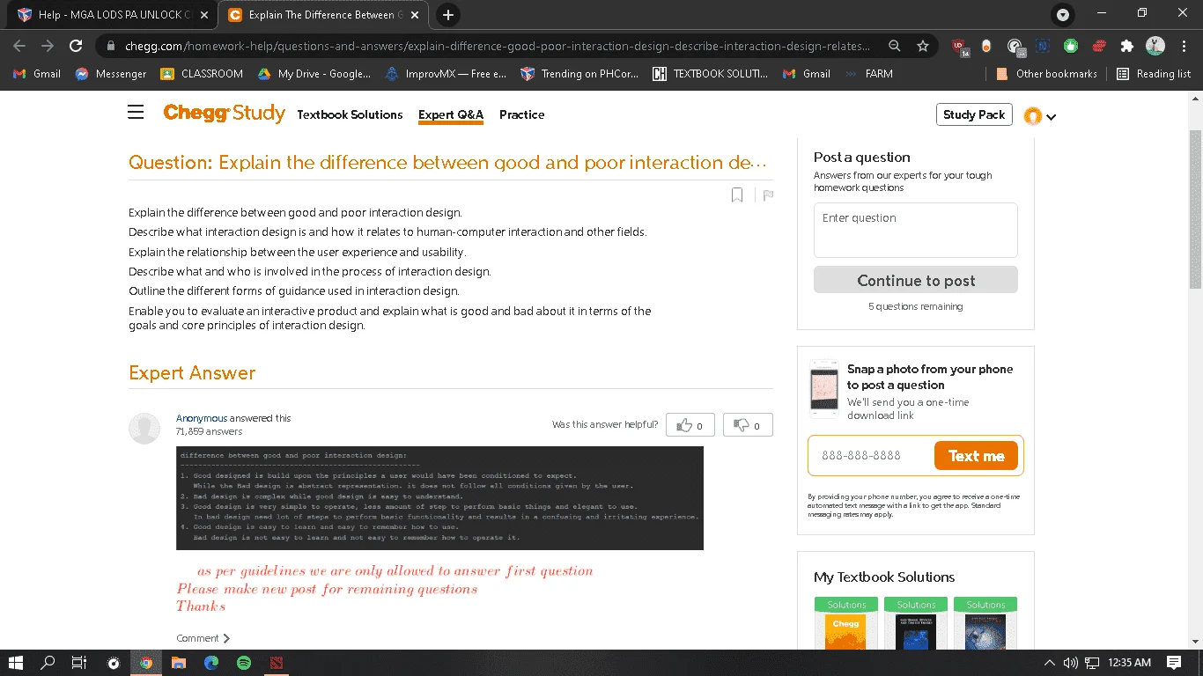Screen dimensions: 1203x676
Task: Open the Dota 2 taskbar icon
Action: 277,663
